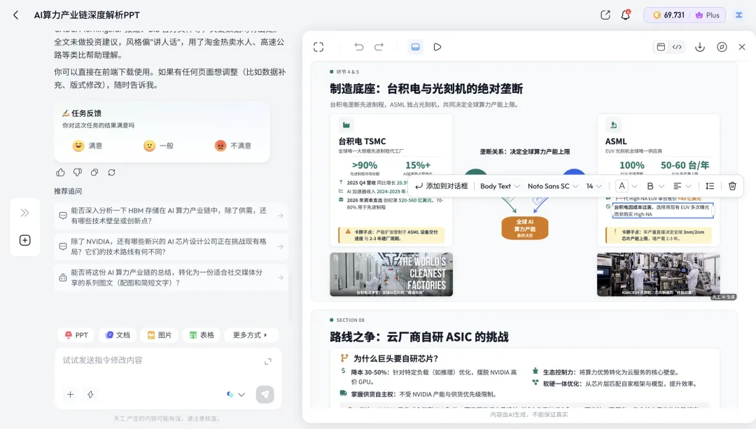Select 不满意 feedback face

click(233, 146)
